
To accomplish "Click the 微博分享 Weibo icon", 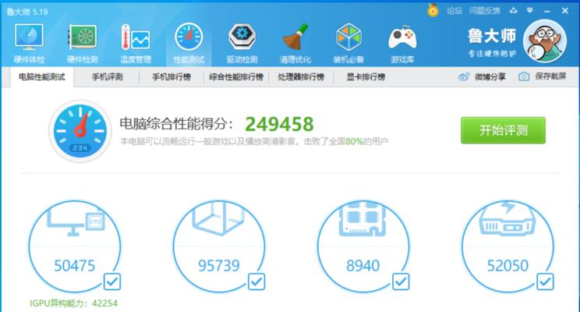I will point(464,76).
